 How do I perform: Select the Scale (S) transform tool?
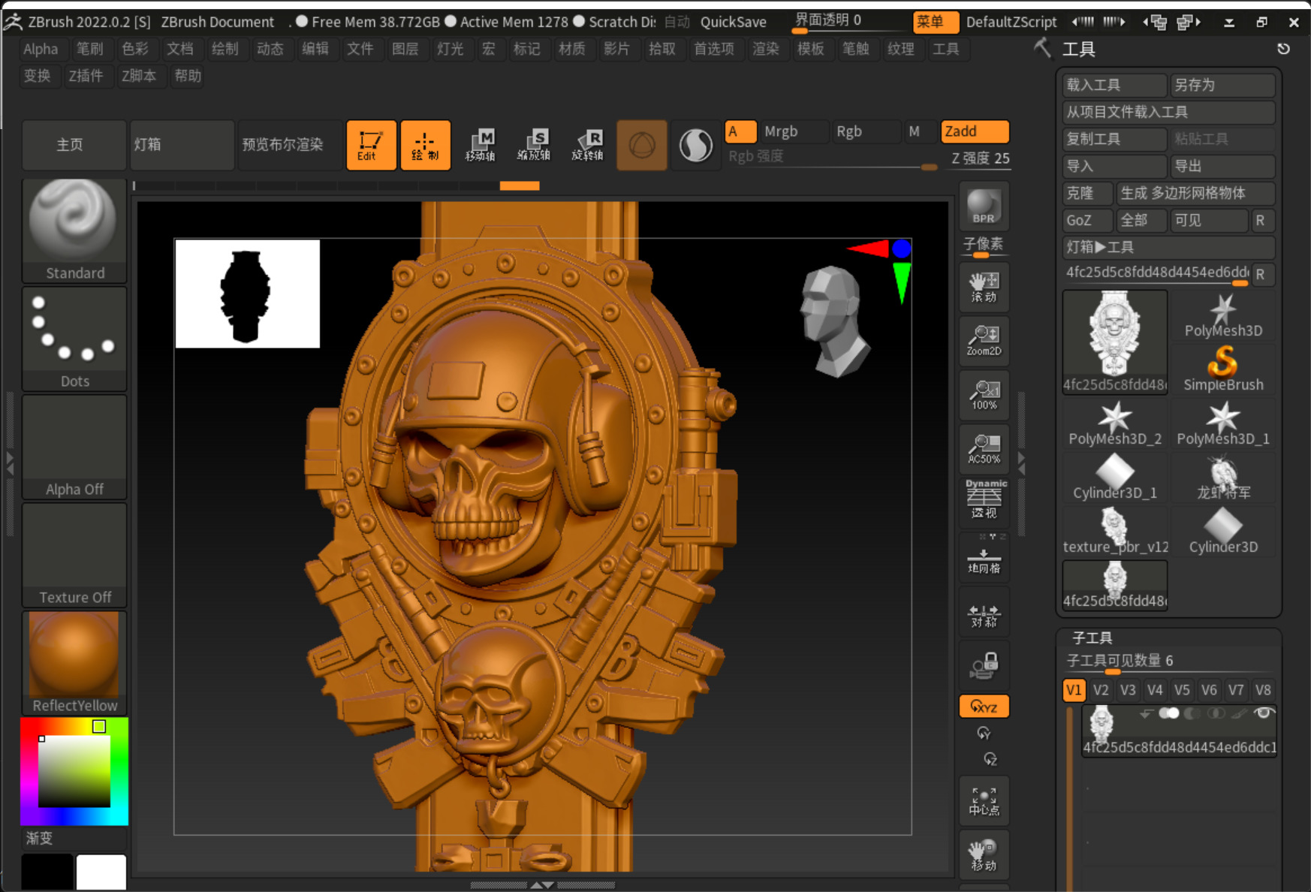tap(534, 145)
